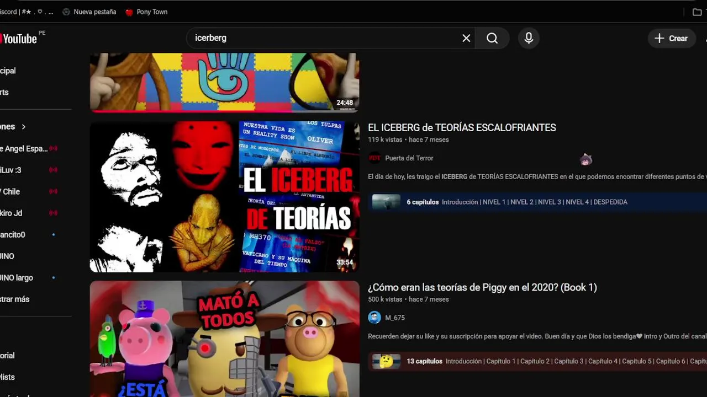
Task: Play the 24:48 video thumbnail
Action: coord(224,83)
